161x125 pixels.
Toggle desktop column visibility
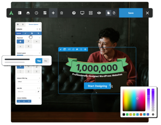[x=29, y=101]
